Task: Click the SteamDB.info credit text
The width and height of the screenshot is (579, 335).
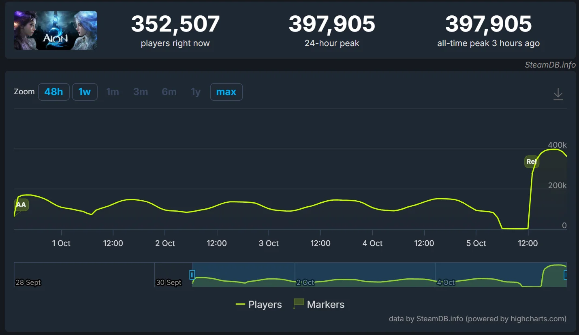Action: pos(550,65)
